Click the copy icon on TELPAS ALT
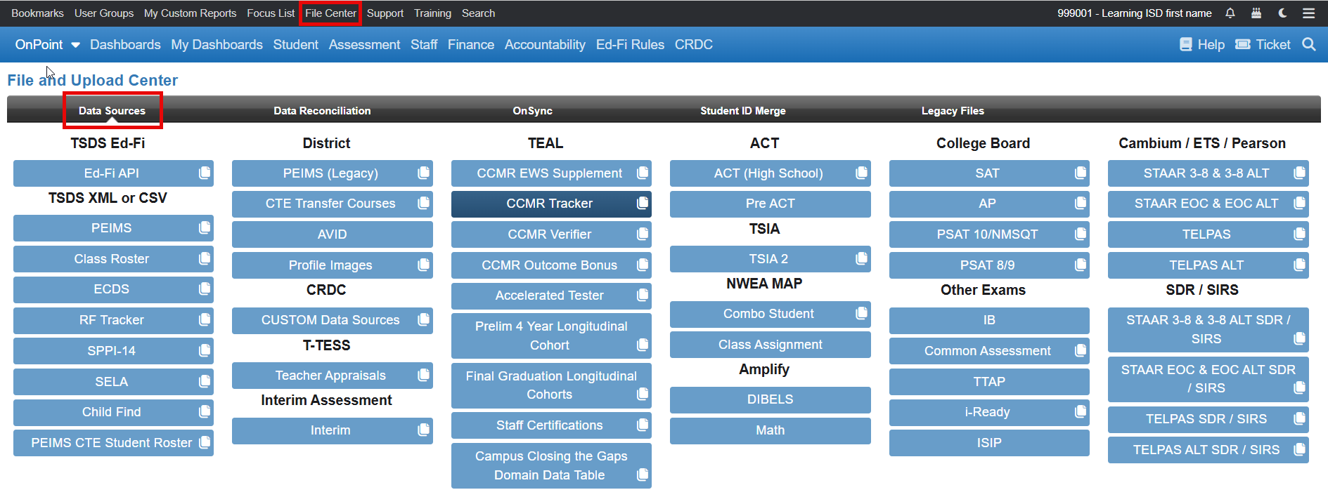 tap(1299, 265)
